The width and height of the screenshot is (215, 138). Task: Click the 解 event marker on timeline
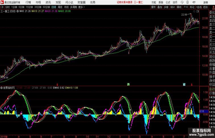click(x=184, y=84)
